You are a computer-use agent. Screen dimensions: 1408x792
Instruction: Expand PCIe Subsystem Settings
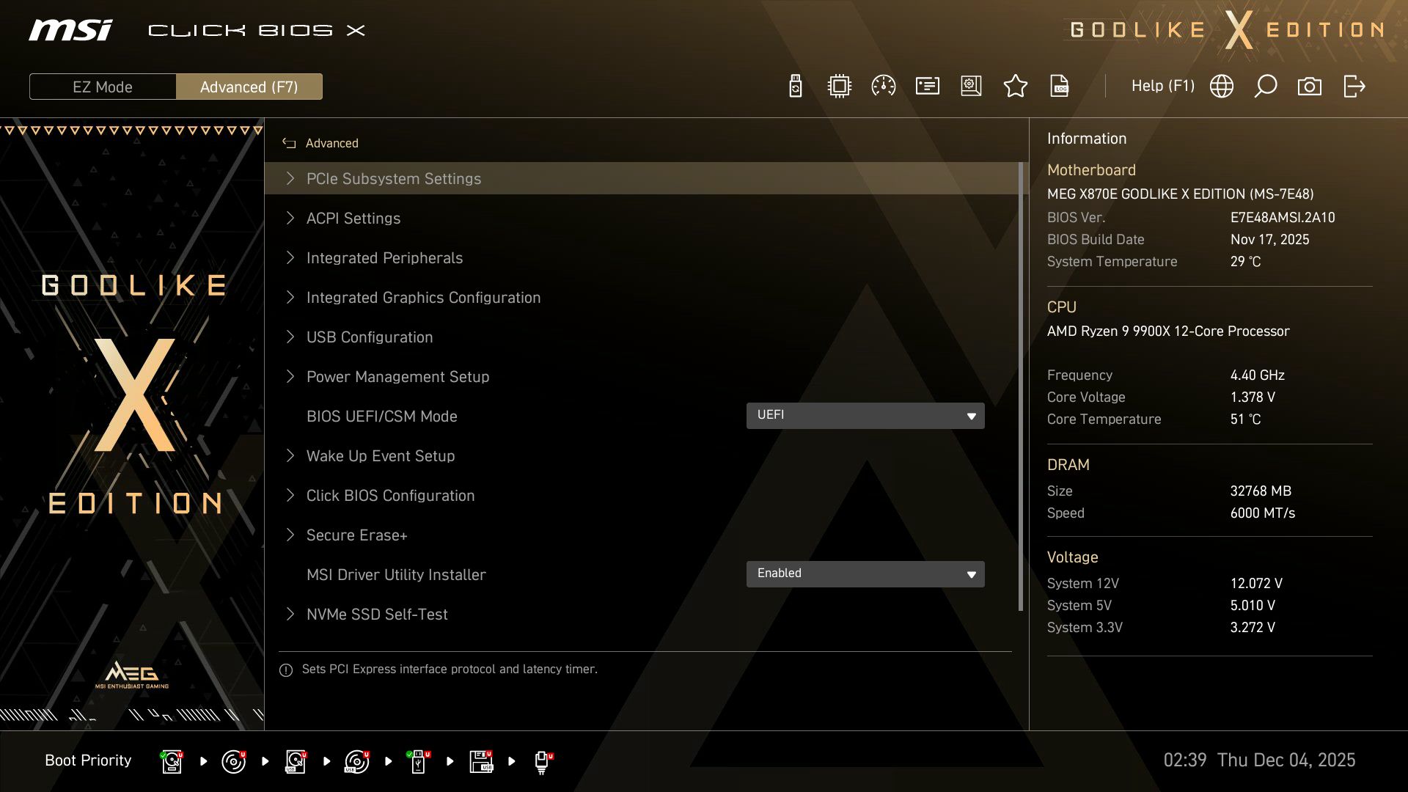coord(394,178)
